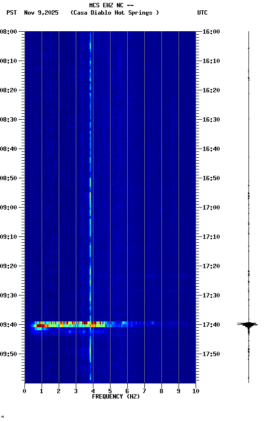The height and width of the screenshot is (422, 270).
Task: Click the bright vertical line near 3.8 Hz
Action: click(x=90, y=207)
